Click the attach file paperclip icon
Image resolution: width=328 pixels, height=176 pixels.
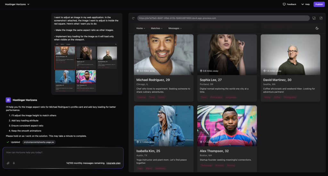(8, 163)
